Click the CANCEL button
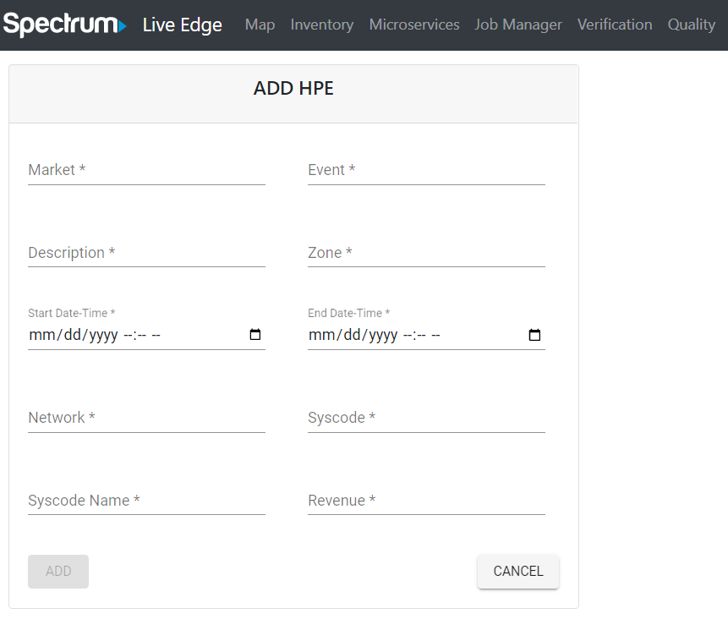This screenshot has width=728, height=630. click(x=518, y=571)
